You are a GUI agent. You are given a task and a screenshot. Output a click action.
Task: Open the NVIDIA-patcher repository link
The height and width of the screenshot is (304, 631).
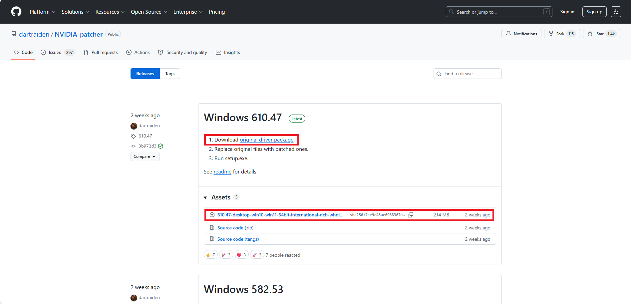[x=79, y=34]
